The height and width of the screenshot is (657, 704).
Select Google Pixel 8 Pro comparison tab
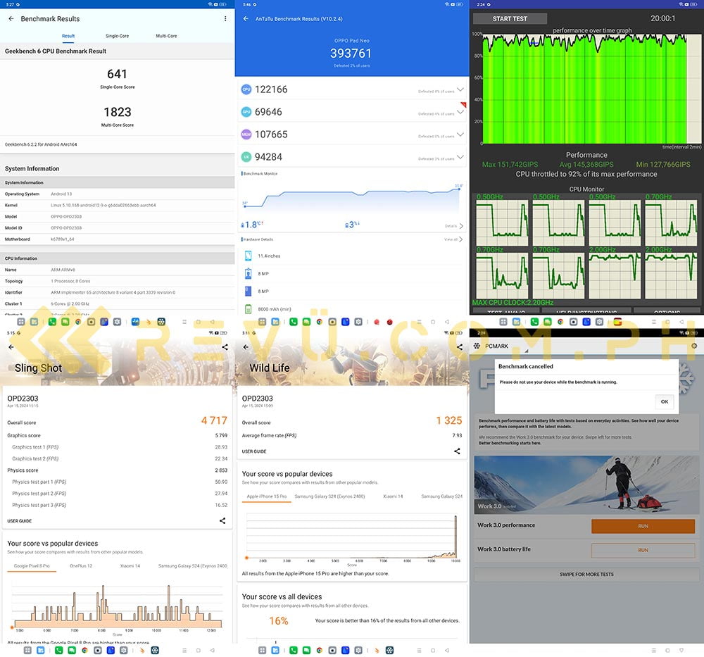click(x=32, y=566)
